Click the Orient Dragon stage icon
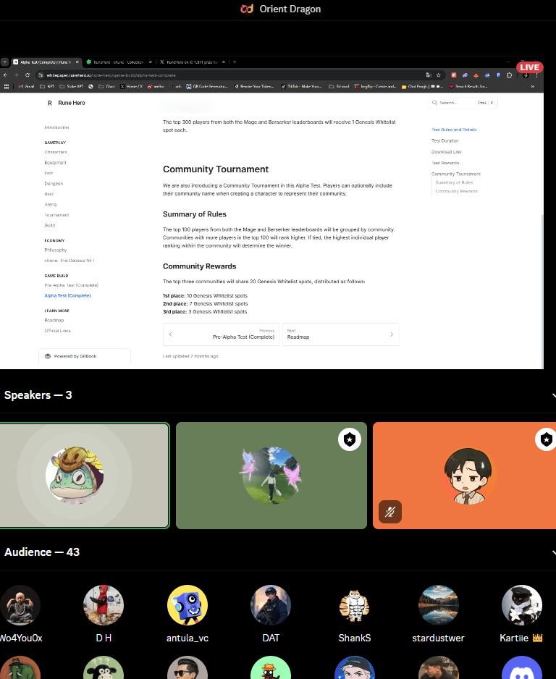556x679 pixels. 247,9
